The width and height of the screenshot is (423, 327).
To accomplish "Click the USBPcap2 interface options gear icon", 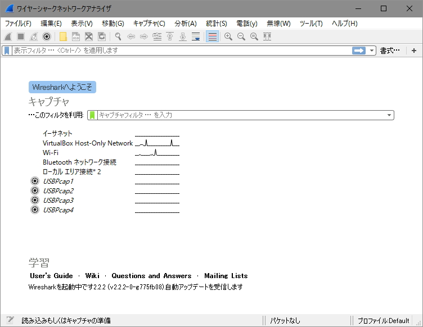I will tap(35, 190).
